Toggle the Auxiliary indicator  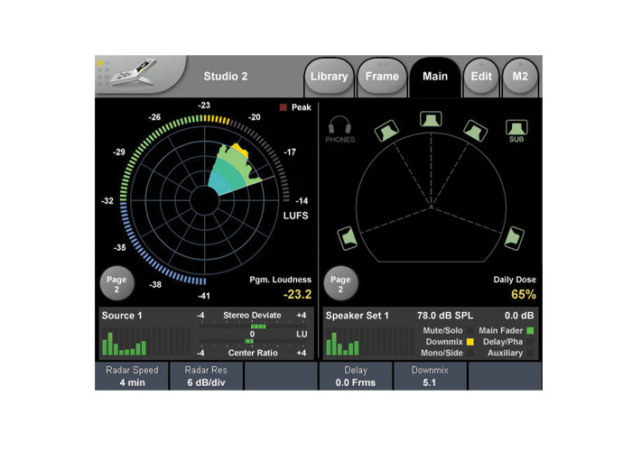530,354
